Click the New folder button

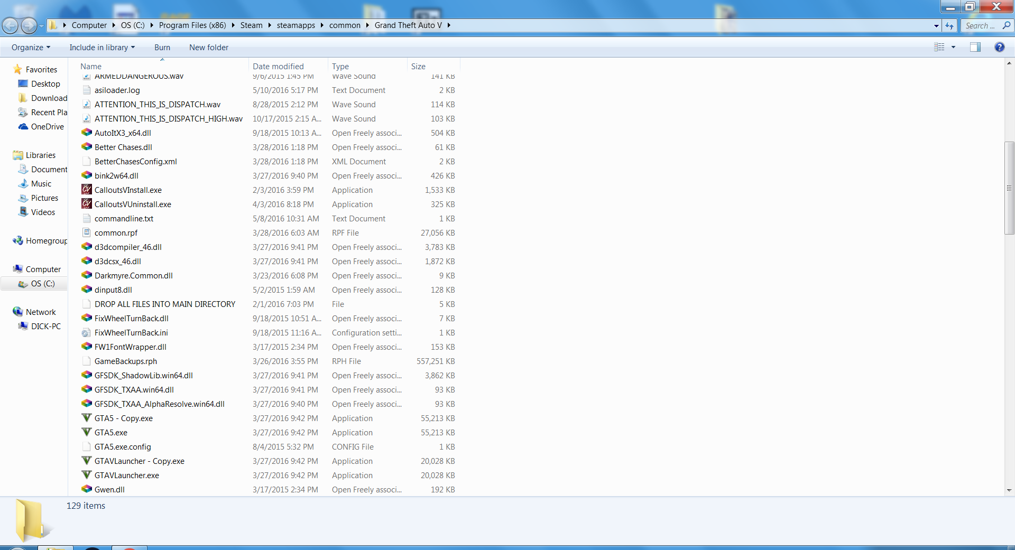209,48
